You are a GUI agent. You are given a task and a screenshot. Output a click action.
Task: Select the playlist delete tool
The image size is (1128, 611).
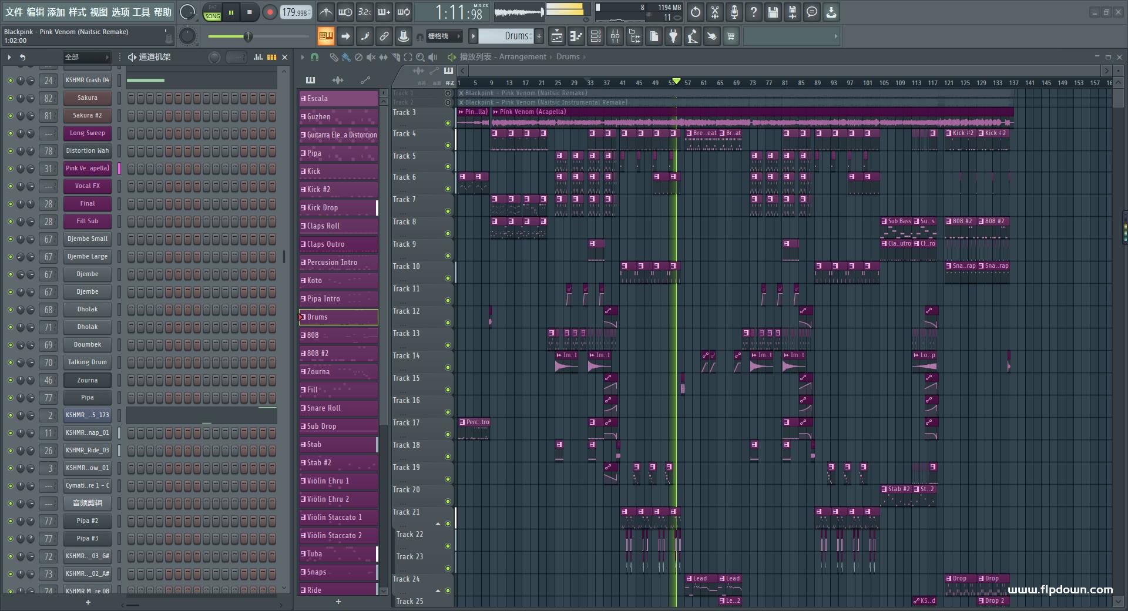(x=358, y=57)
